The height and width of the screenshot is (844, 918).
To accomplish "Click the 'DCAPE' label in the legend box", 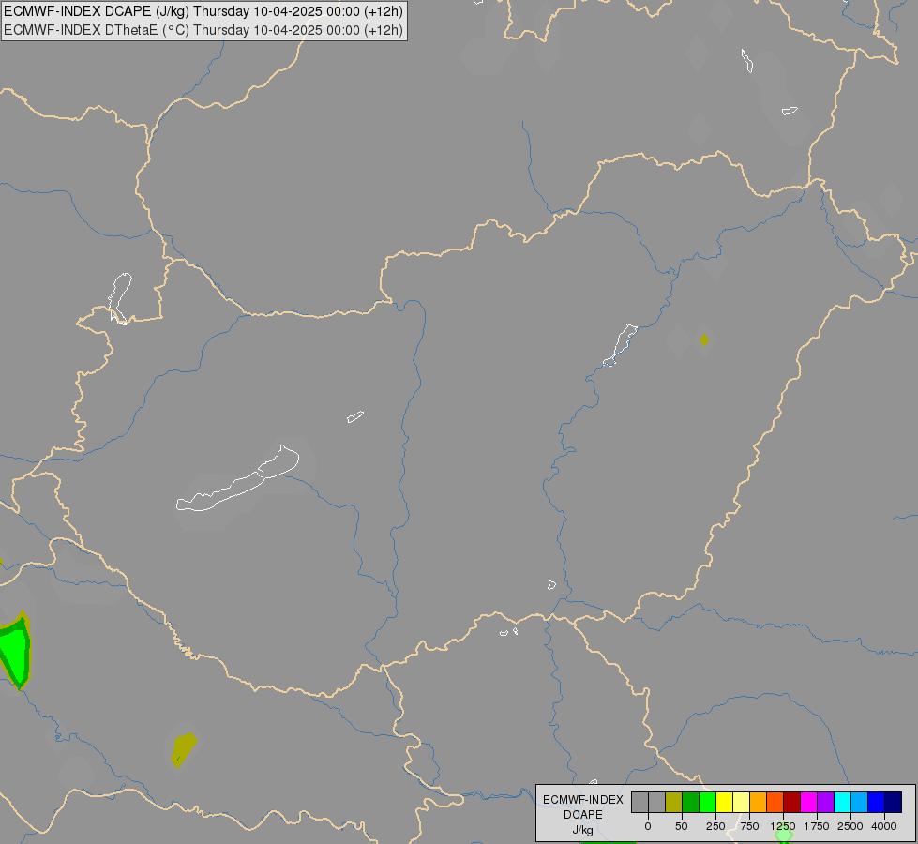I will click(583, 815).
